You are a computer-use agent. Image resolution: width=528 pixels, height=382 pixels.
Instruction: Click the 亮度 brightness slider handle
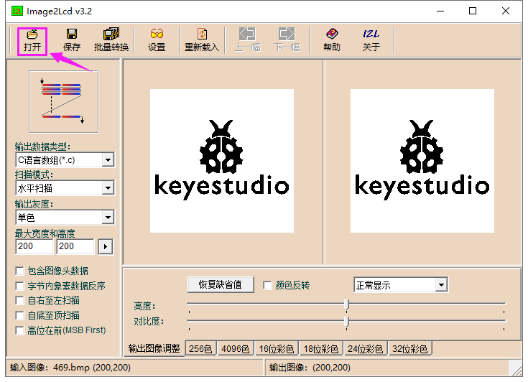346,304
